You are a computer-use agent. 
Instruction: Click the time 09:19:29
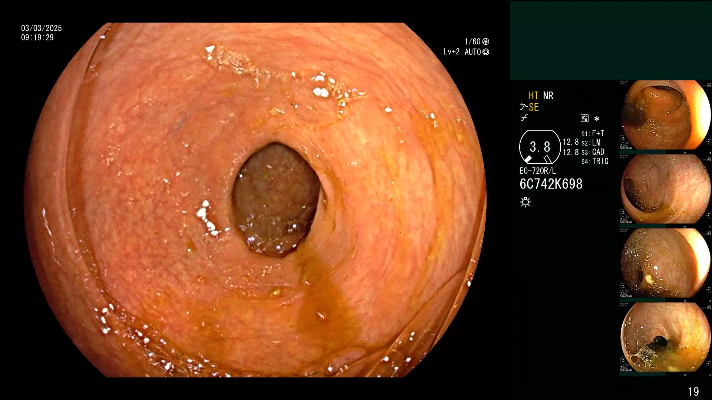pos(37,37)
